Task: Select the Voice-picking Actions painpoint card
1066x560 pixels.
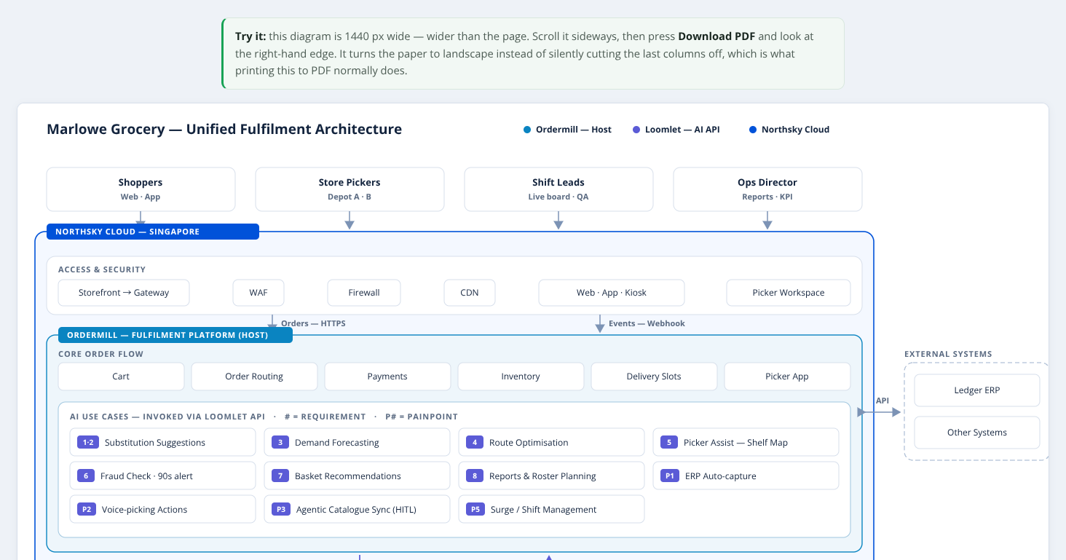Action: click(x=163, y=509)
